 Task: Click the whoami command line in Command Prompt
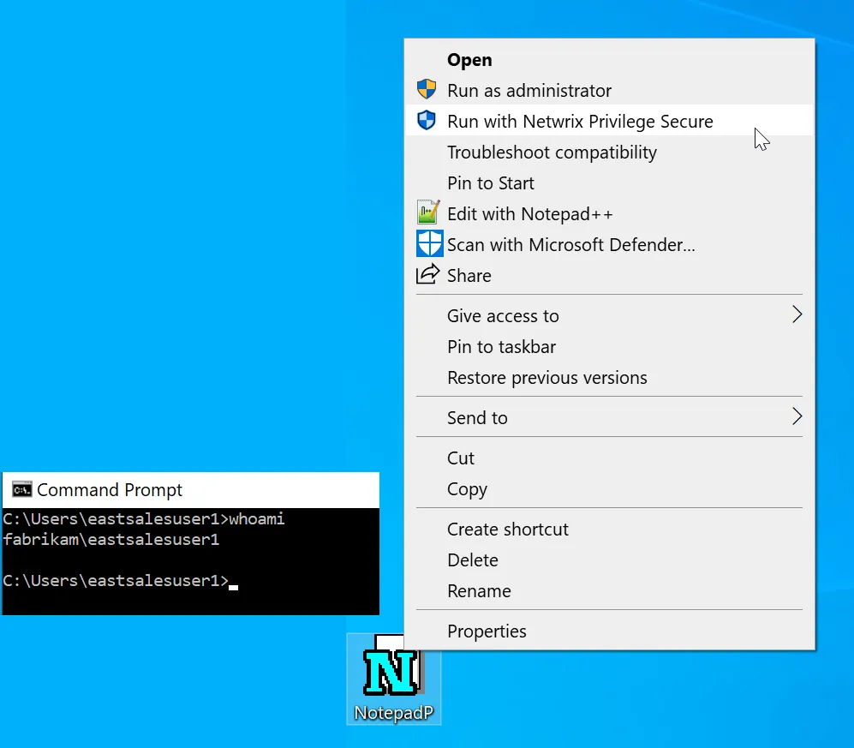144,518
